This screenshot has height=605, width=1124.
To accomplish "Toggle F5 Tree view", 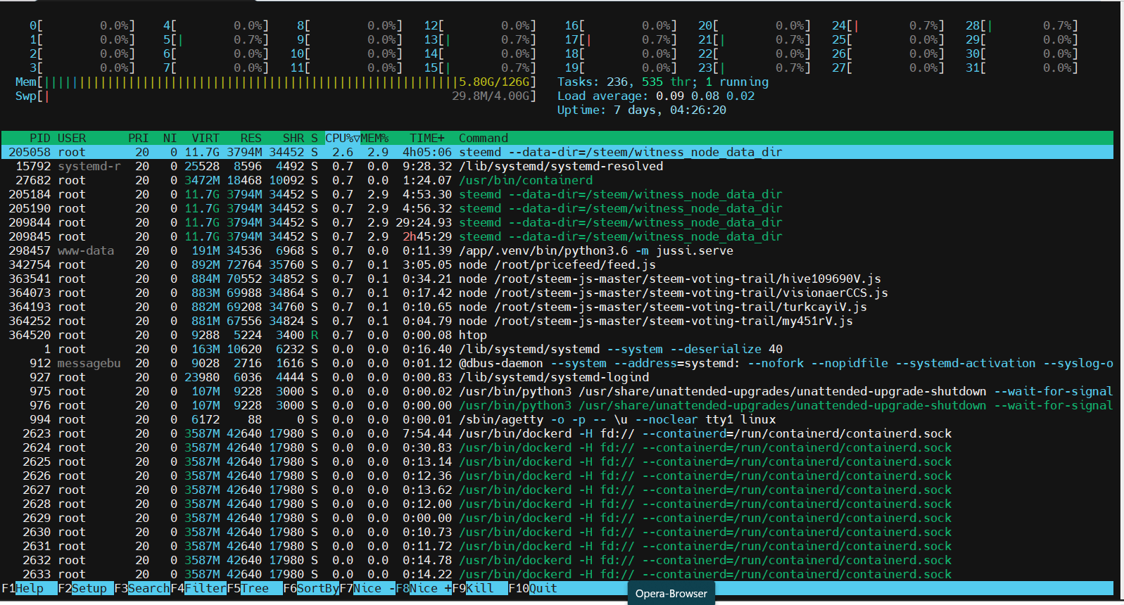I will point(255,588).
